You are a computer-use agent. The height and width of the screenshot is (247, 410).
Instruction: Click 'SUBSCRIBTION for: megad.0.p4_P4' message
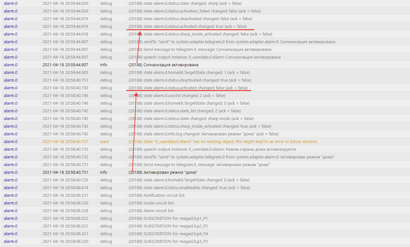(168, 234)
